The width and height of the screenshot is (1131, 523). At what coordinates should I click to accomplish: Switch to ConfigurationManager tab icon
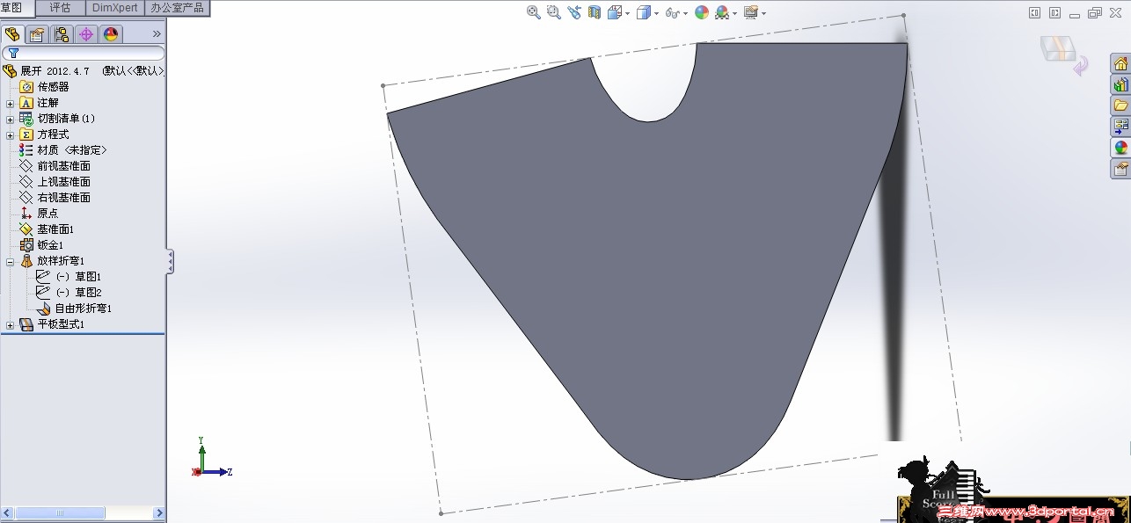61,34
